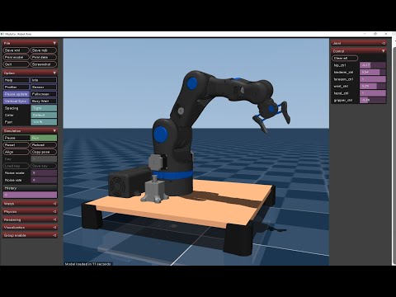Screen dimensions: 396x297
Task: Enable the Busy Wait option
Action: click(x=44, y=101)
